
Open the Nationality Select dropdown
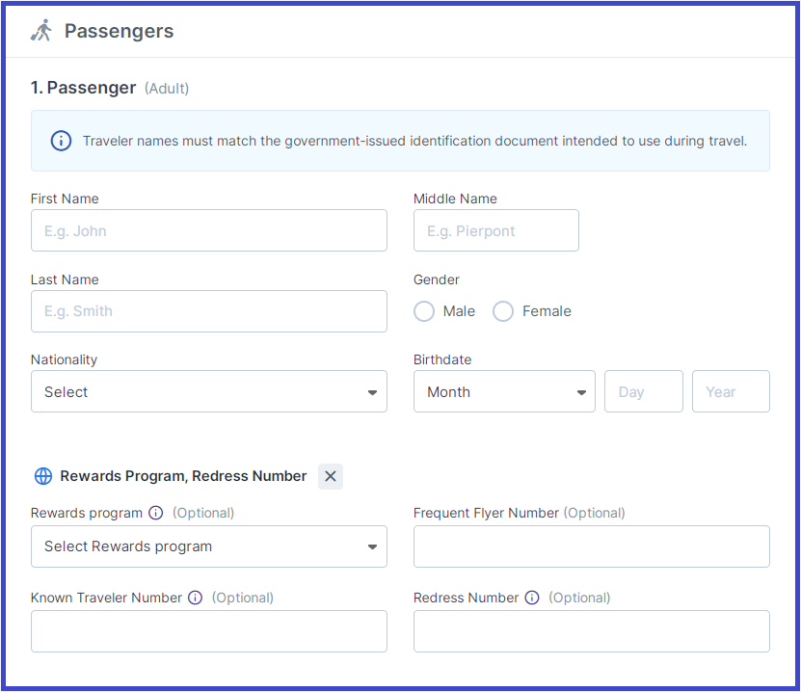point(208,391)
